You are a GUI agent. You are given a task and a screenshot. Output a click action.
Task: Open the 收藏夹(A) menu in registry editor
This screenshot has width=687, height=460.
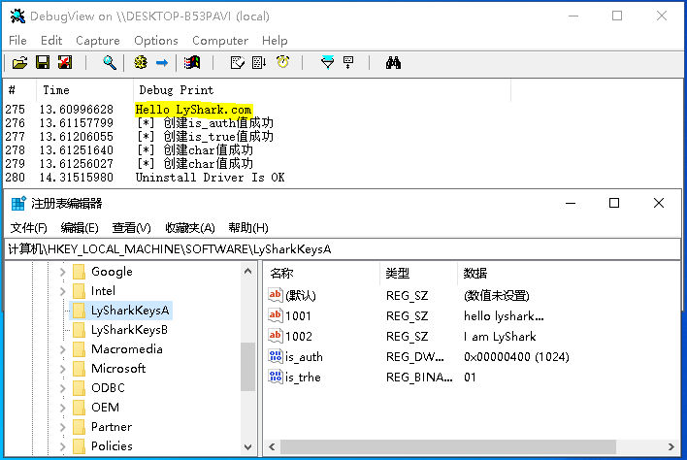(189, 228)
